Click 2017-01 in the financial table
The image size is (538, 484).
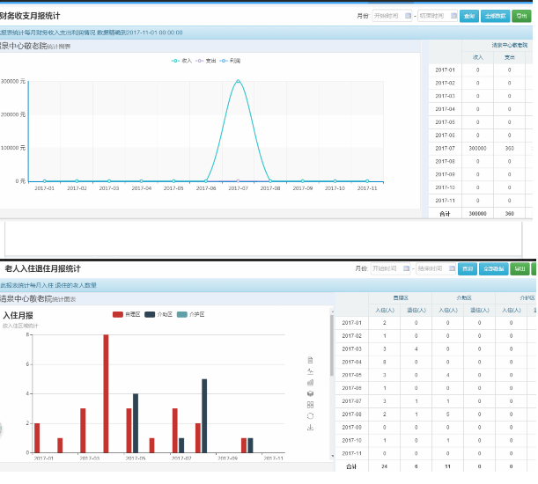click(445, 70)
